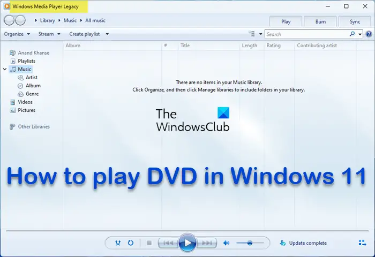Click the Album disc icon under Music
Viewport: 375px width, 257px height.
[20, 86]
